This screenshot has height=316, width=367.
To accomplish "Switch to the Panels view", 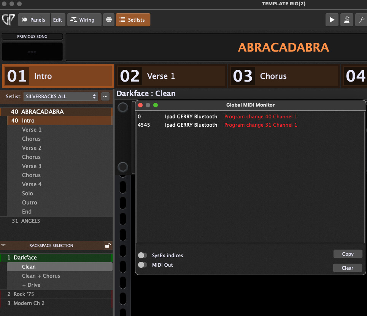I will [34, 20].
